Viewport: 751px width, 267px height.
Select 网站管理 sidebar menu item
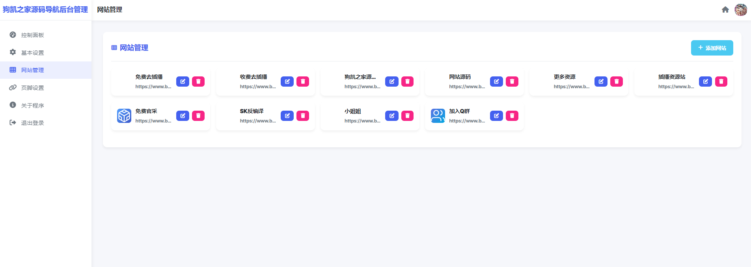(x=32, y=70)
